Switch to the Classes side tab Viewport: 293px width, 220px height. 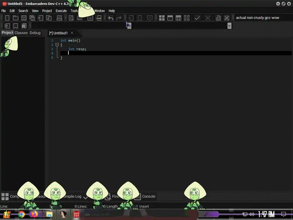(21, 33)
